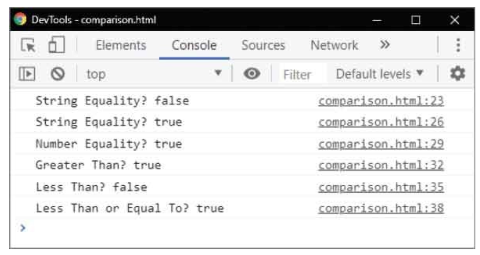
Task: Switch to the Elements tab
Action: coord(121,45)
